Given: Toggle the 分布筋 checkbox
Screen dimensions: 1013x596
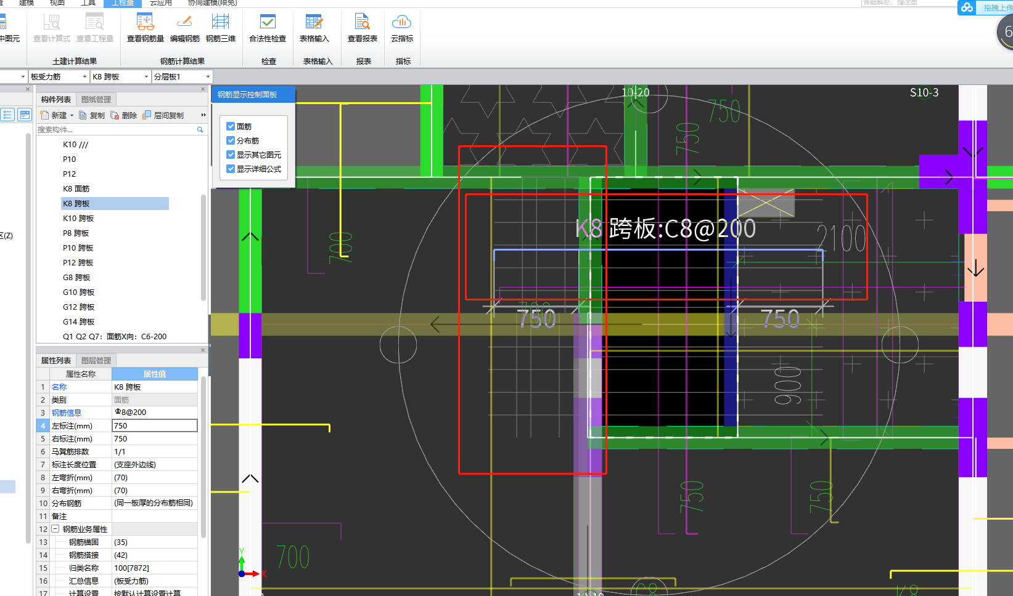Looking at the screenshot, I should pyautogui.click(x=231, y=140).
